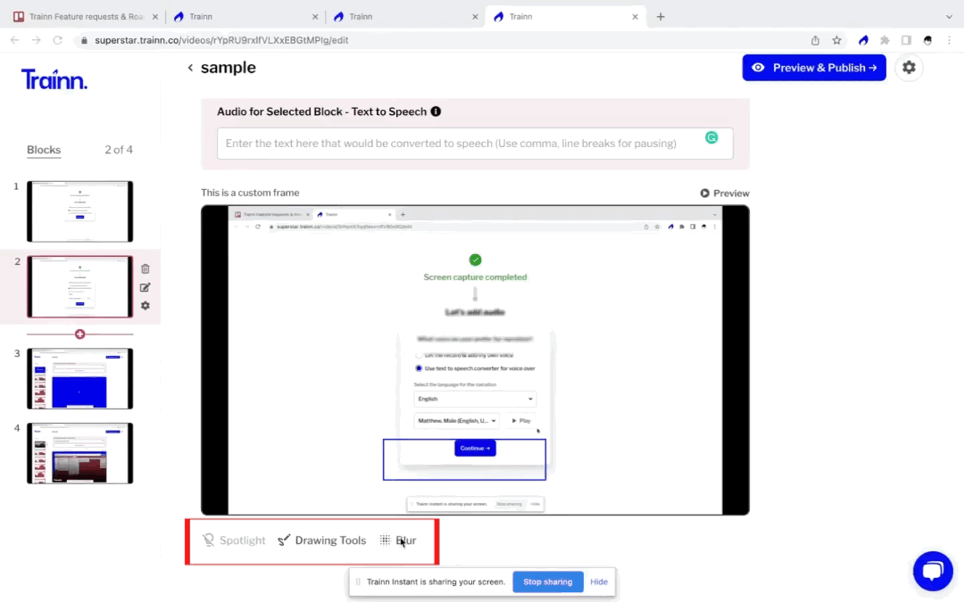Expand the tab search chevron
964x602 pixels.
click(x=949, y=17)
